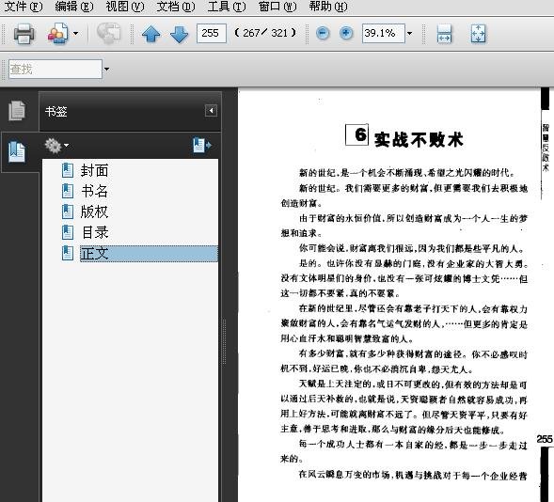Image resolution: width=554 pixels, height=502 pixels.
Task: Click the bookmark icon beside 书名
Action: [68, 191]
